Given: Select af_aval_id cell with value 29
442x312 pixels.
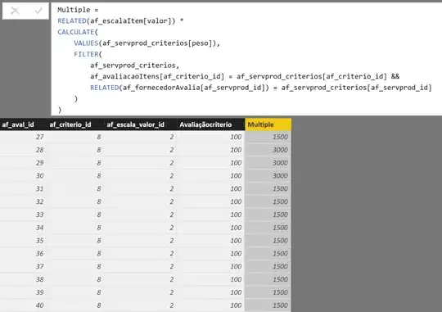Looking at the screenshot, I should pos(24,163).
